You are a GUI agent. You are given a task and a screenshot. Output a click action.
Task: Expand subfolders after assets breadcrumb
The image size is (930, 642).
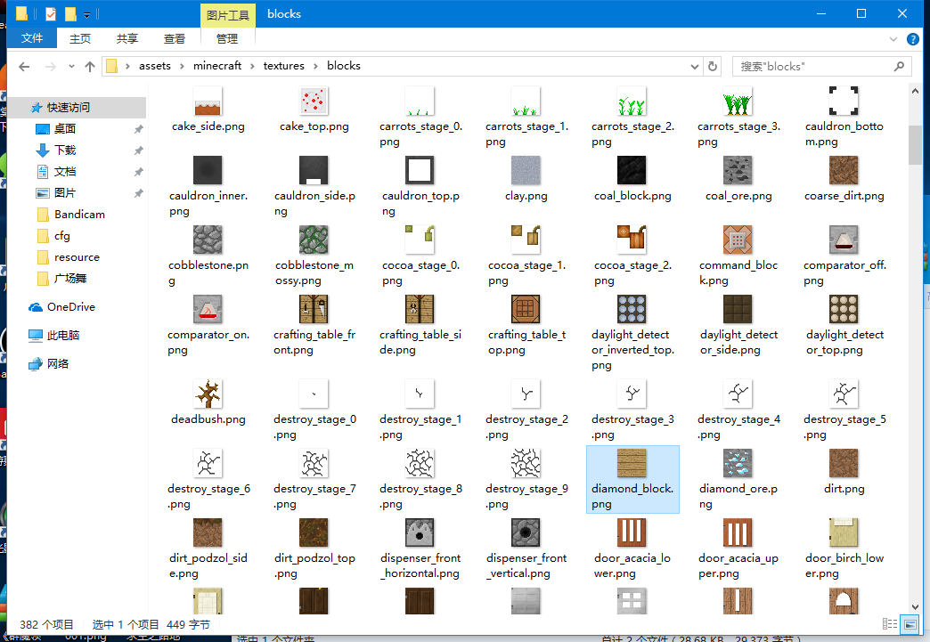182,67
